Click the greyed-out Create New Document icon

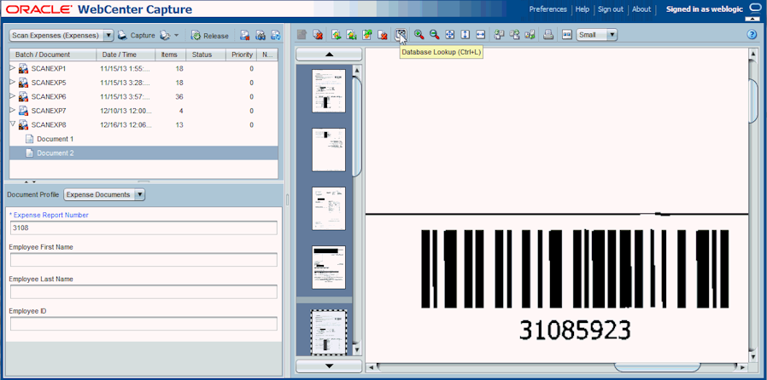[302, 35]
